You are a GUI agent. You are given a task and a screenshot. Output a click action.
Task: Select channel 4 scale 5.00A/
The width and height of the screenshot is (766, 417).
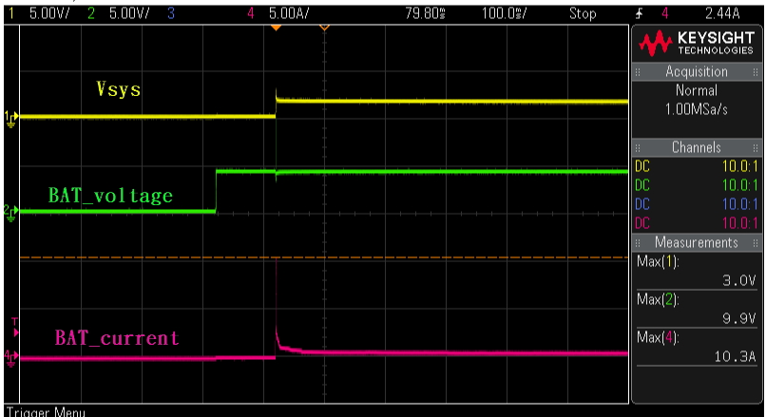point(289,13)
